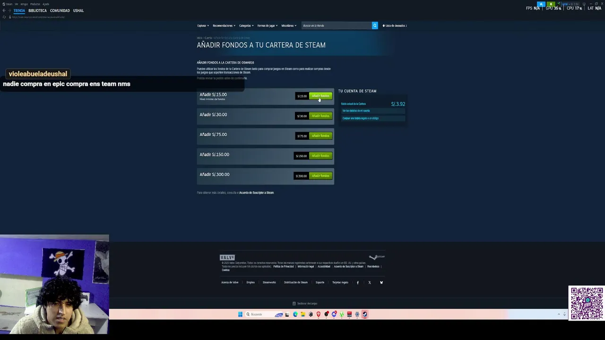Open the Amigos menu
The image size is (605, 340).
point(24,4)
